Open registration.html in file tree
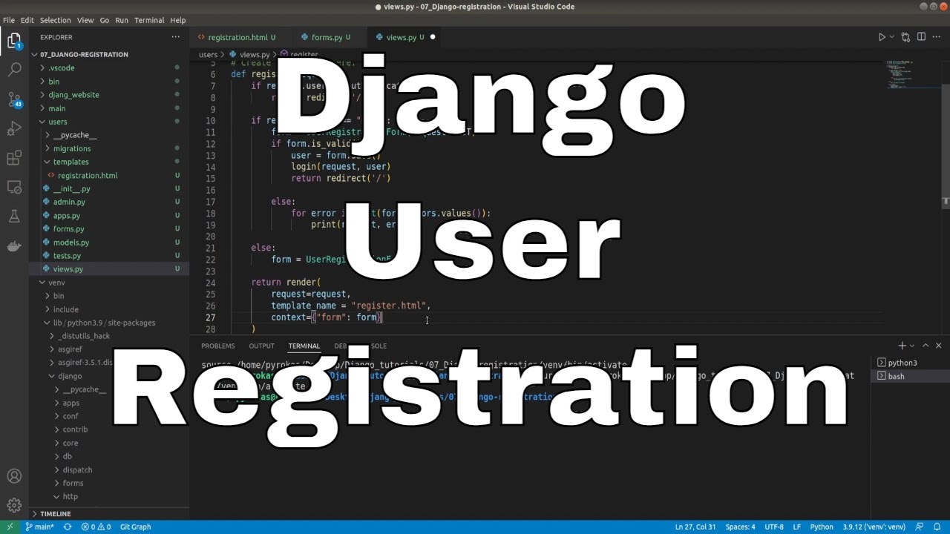Image resolution: width=950 pixels, height=534 pixels. point(109,175)
